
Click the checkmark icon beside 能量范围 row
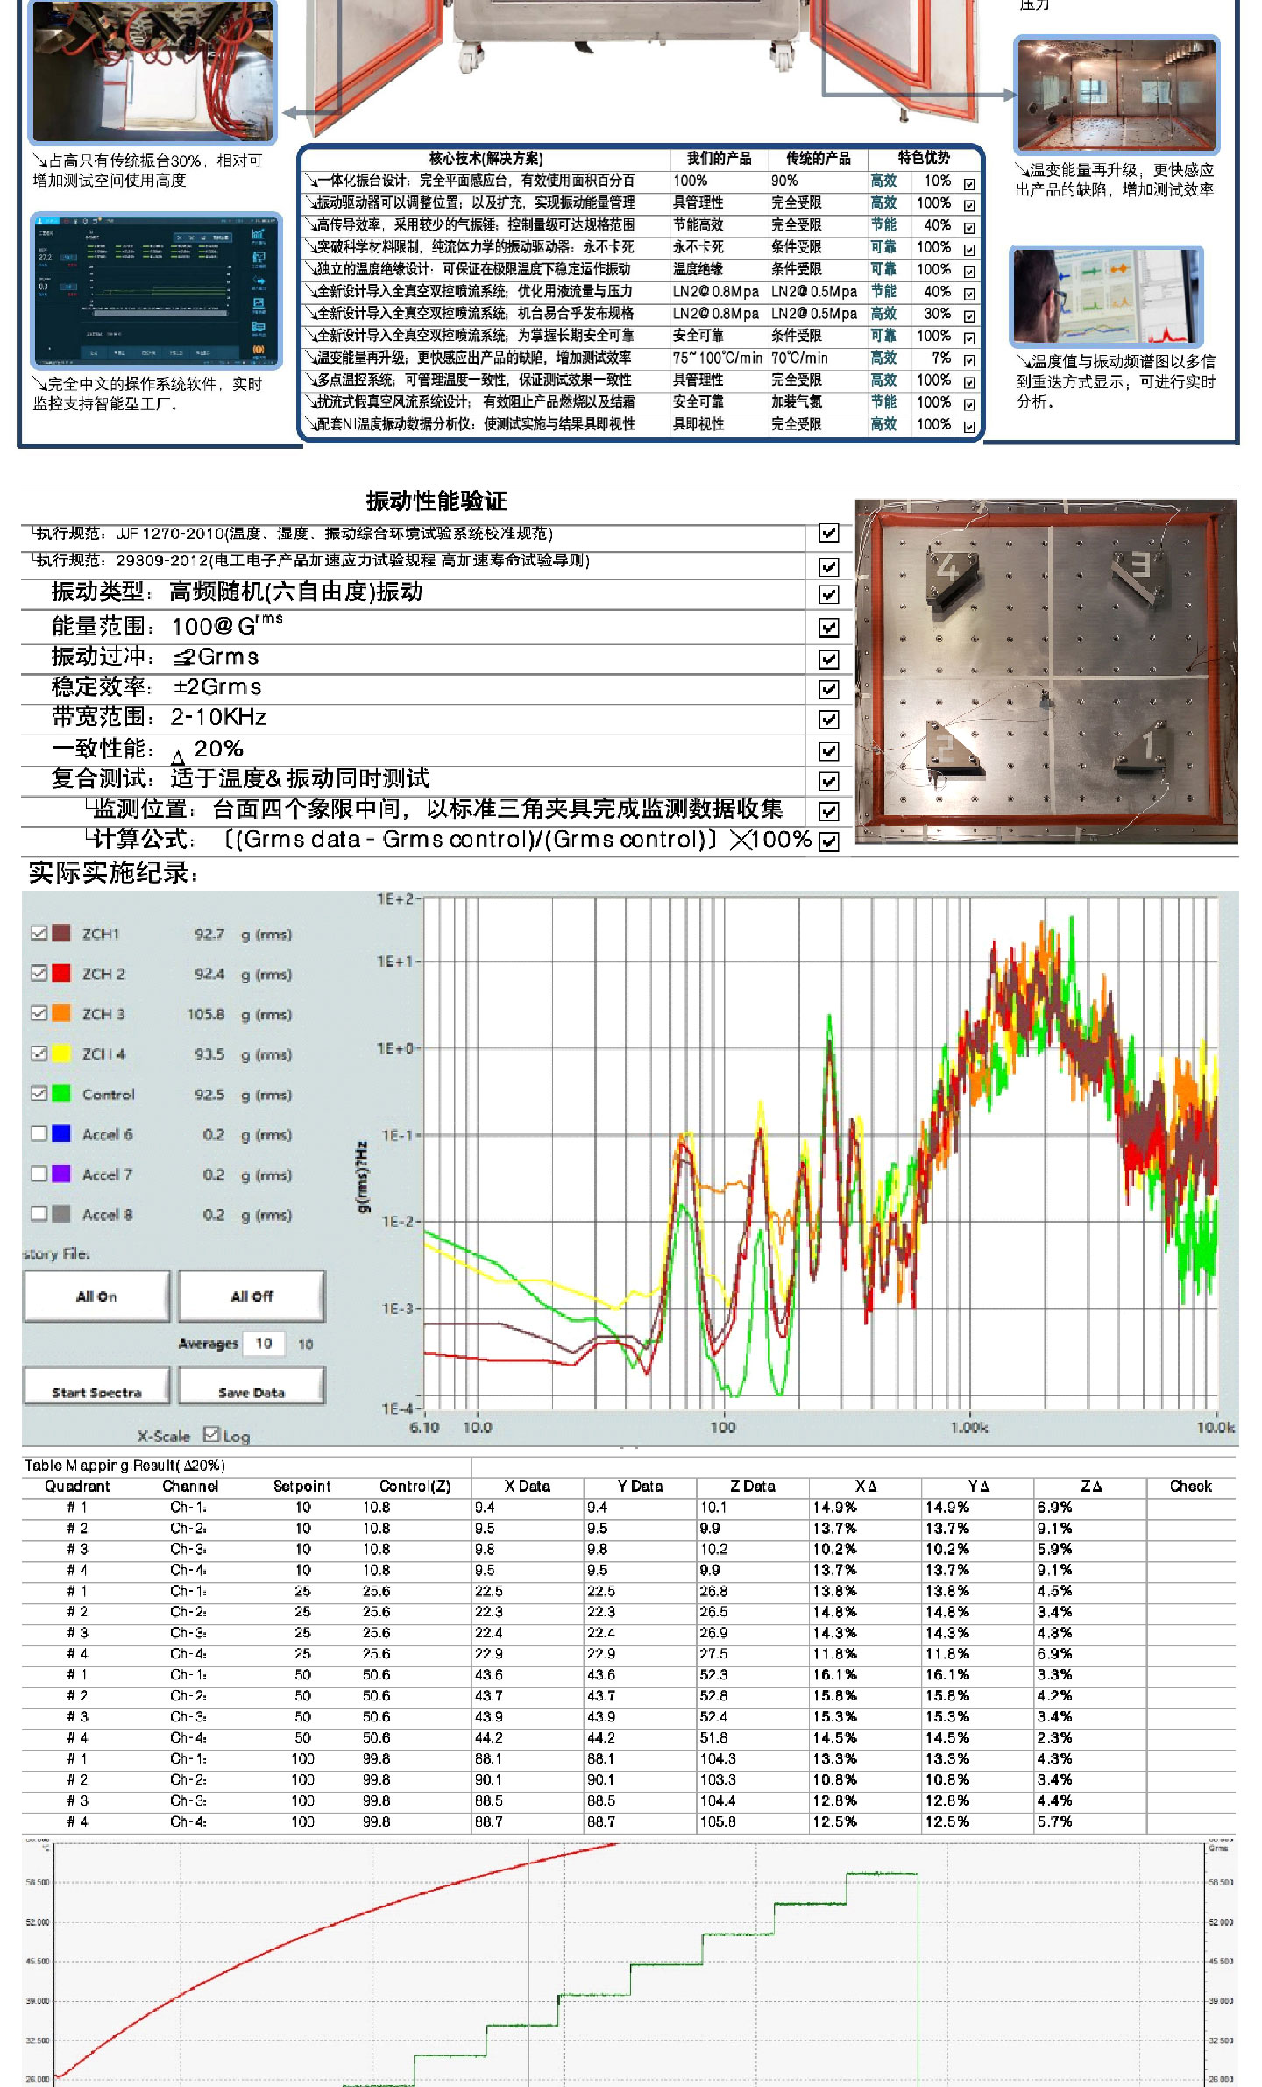click(x=828, y=627)
